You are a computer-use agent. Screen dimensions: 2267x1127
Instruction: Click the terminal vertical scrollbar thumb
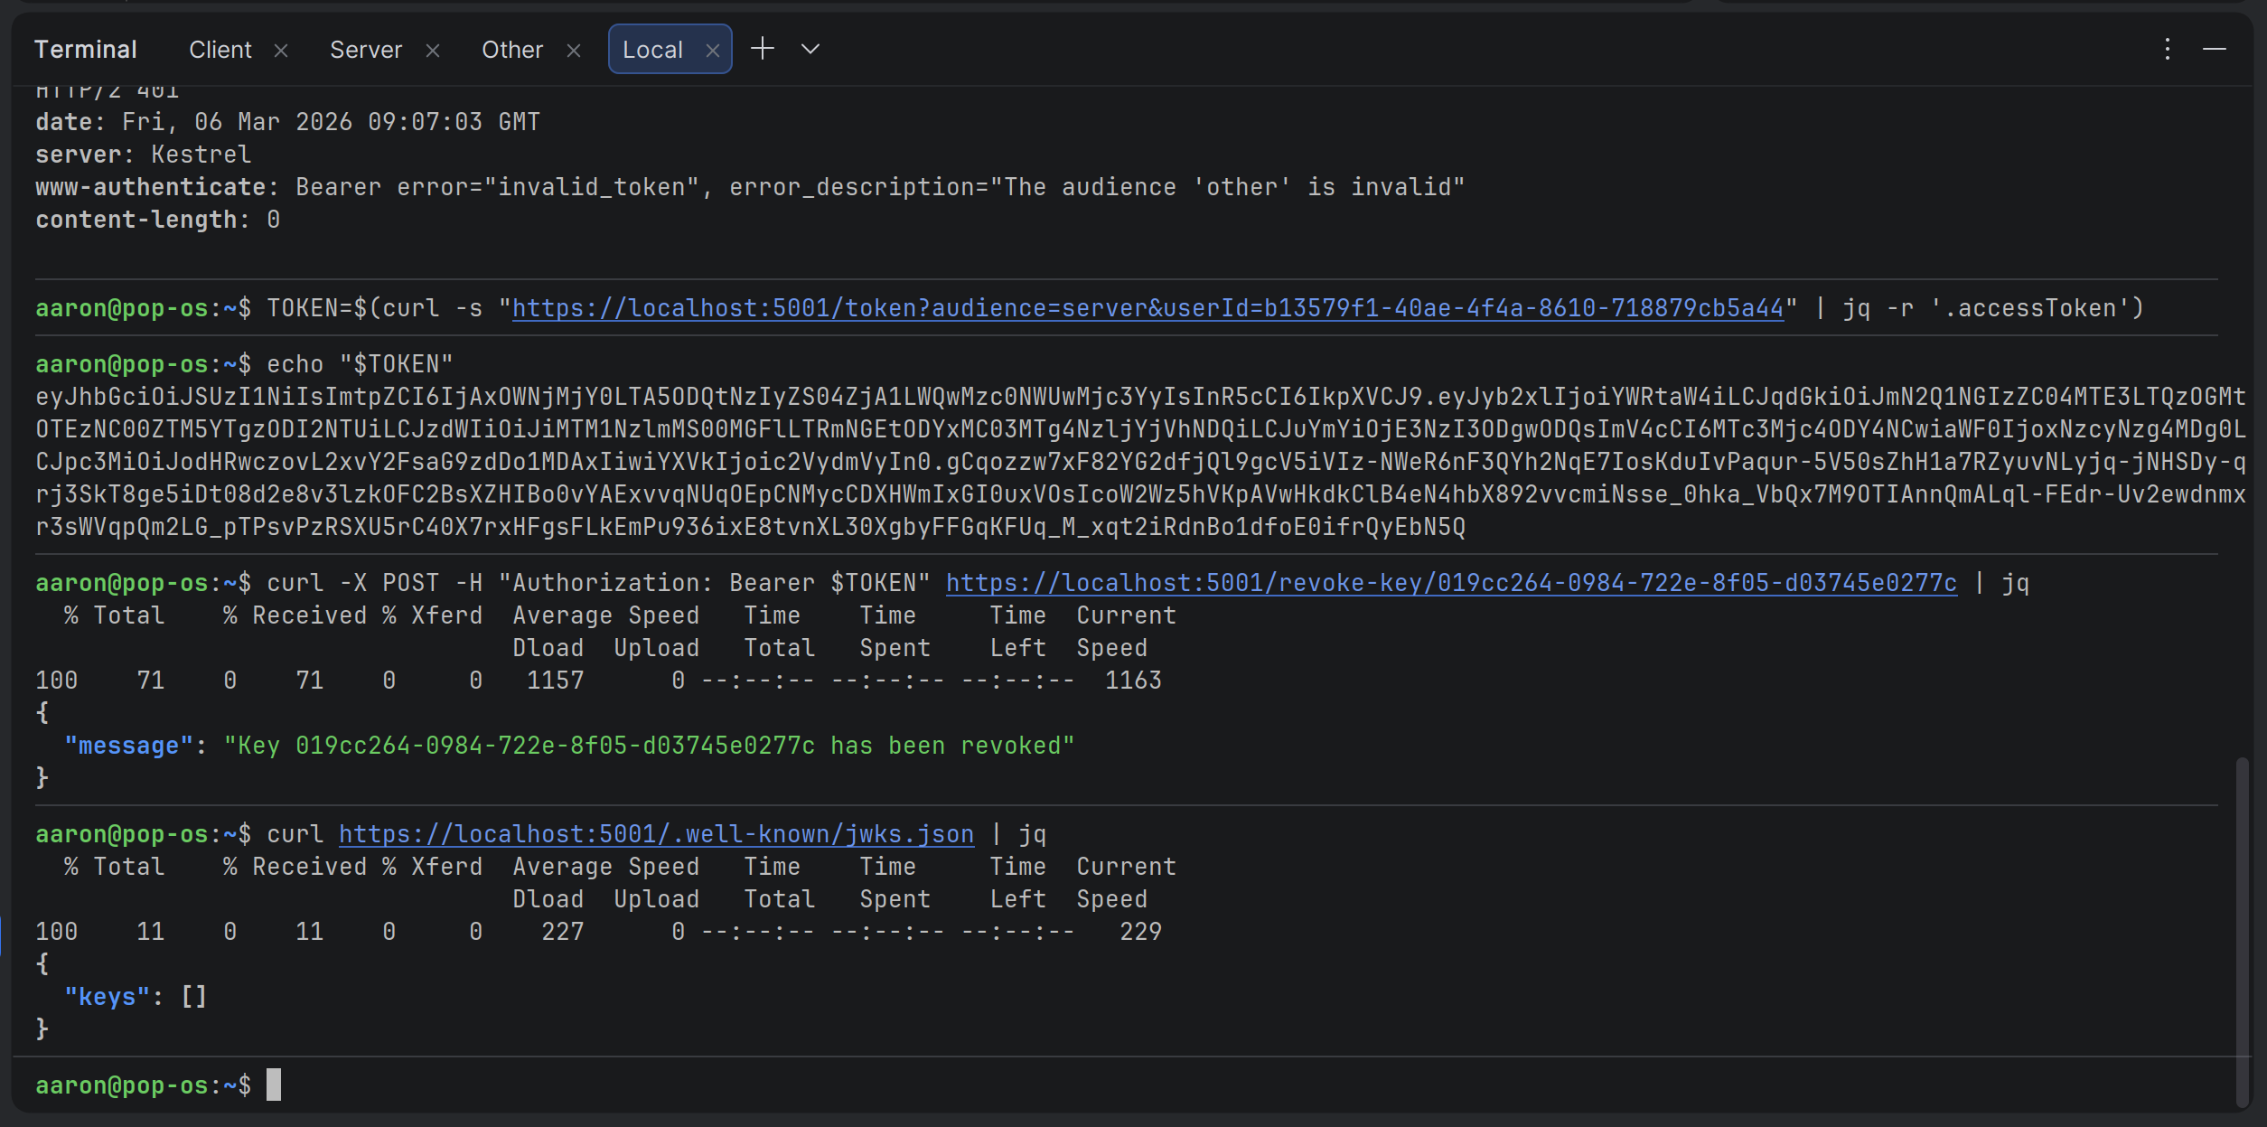point(2242,931)
